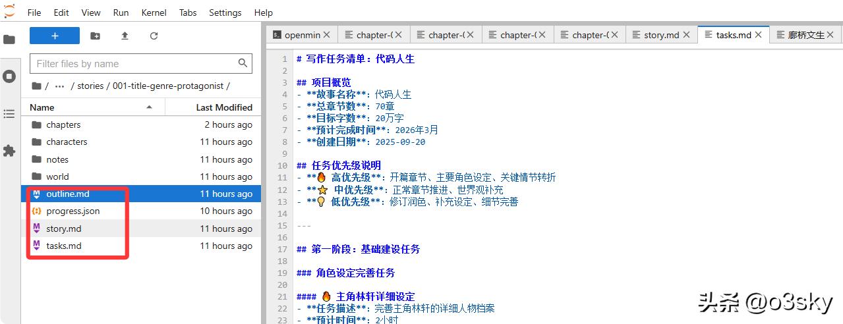Click the 创建日期 2025-09-20 line
This screenshot has height=324, width=843.
[361, 142]
